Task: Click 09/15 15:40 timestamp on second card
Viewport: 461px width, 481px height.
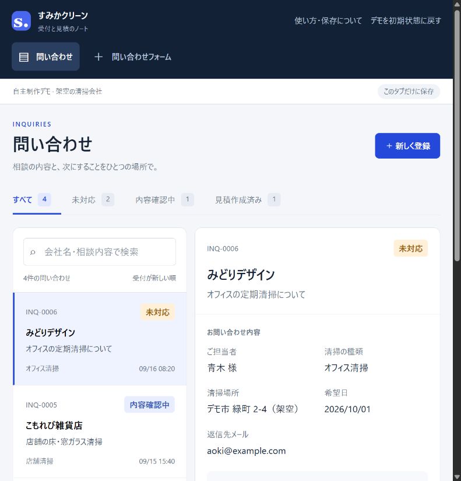Action: (x=157, y=461)
